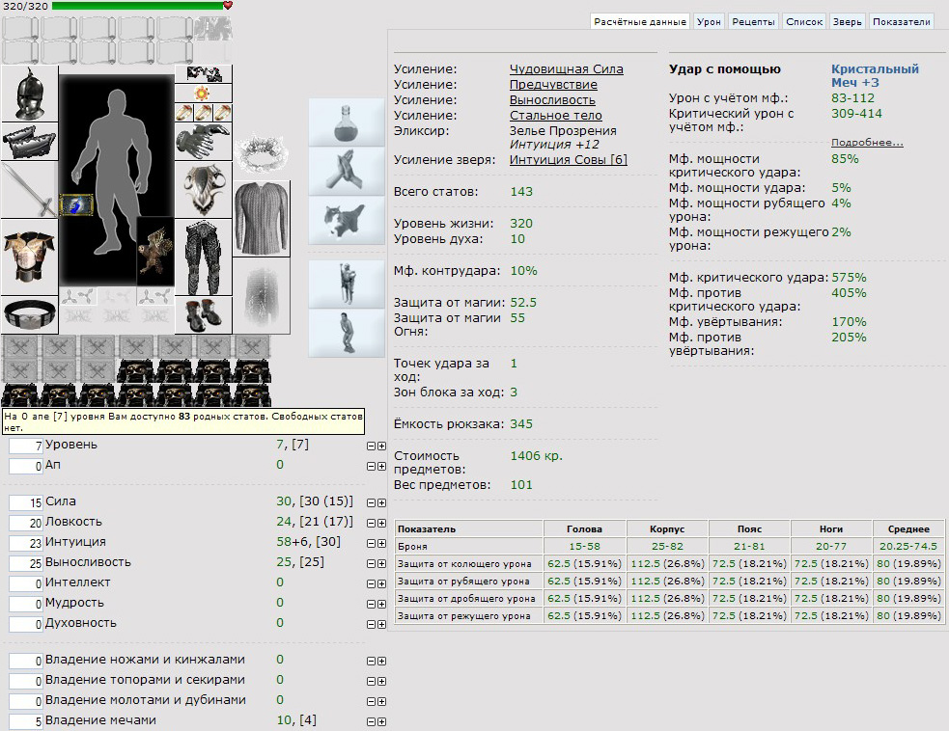Viewport: 949px width, 731px height.
Task: Switch to the Список tab
Action: coord(804,22)
